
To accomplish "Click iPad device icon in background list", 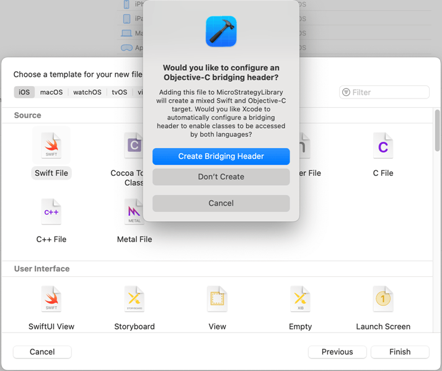I will pos(127,19).
